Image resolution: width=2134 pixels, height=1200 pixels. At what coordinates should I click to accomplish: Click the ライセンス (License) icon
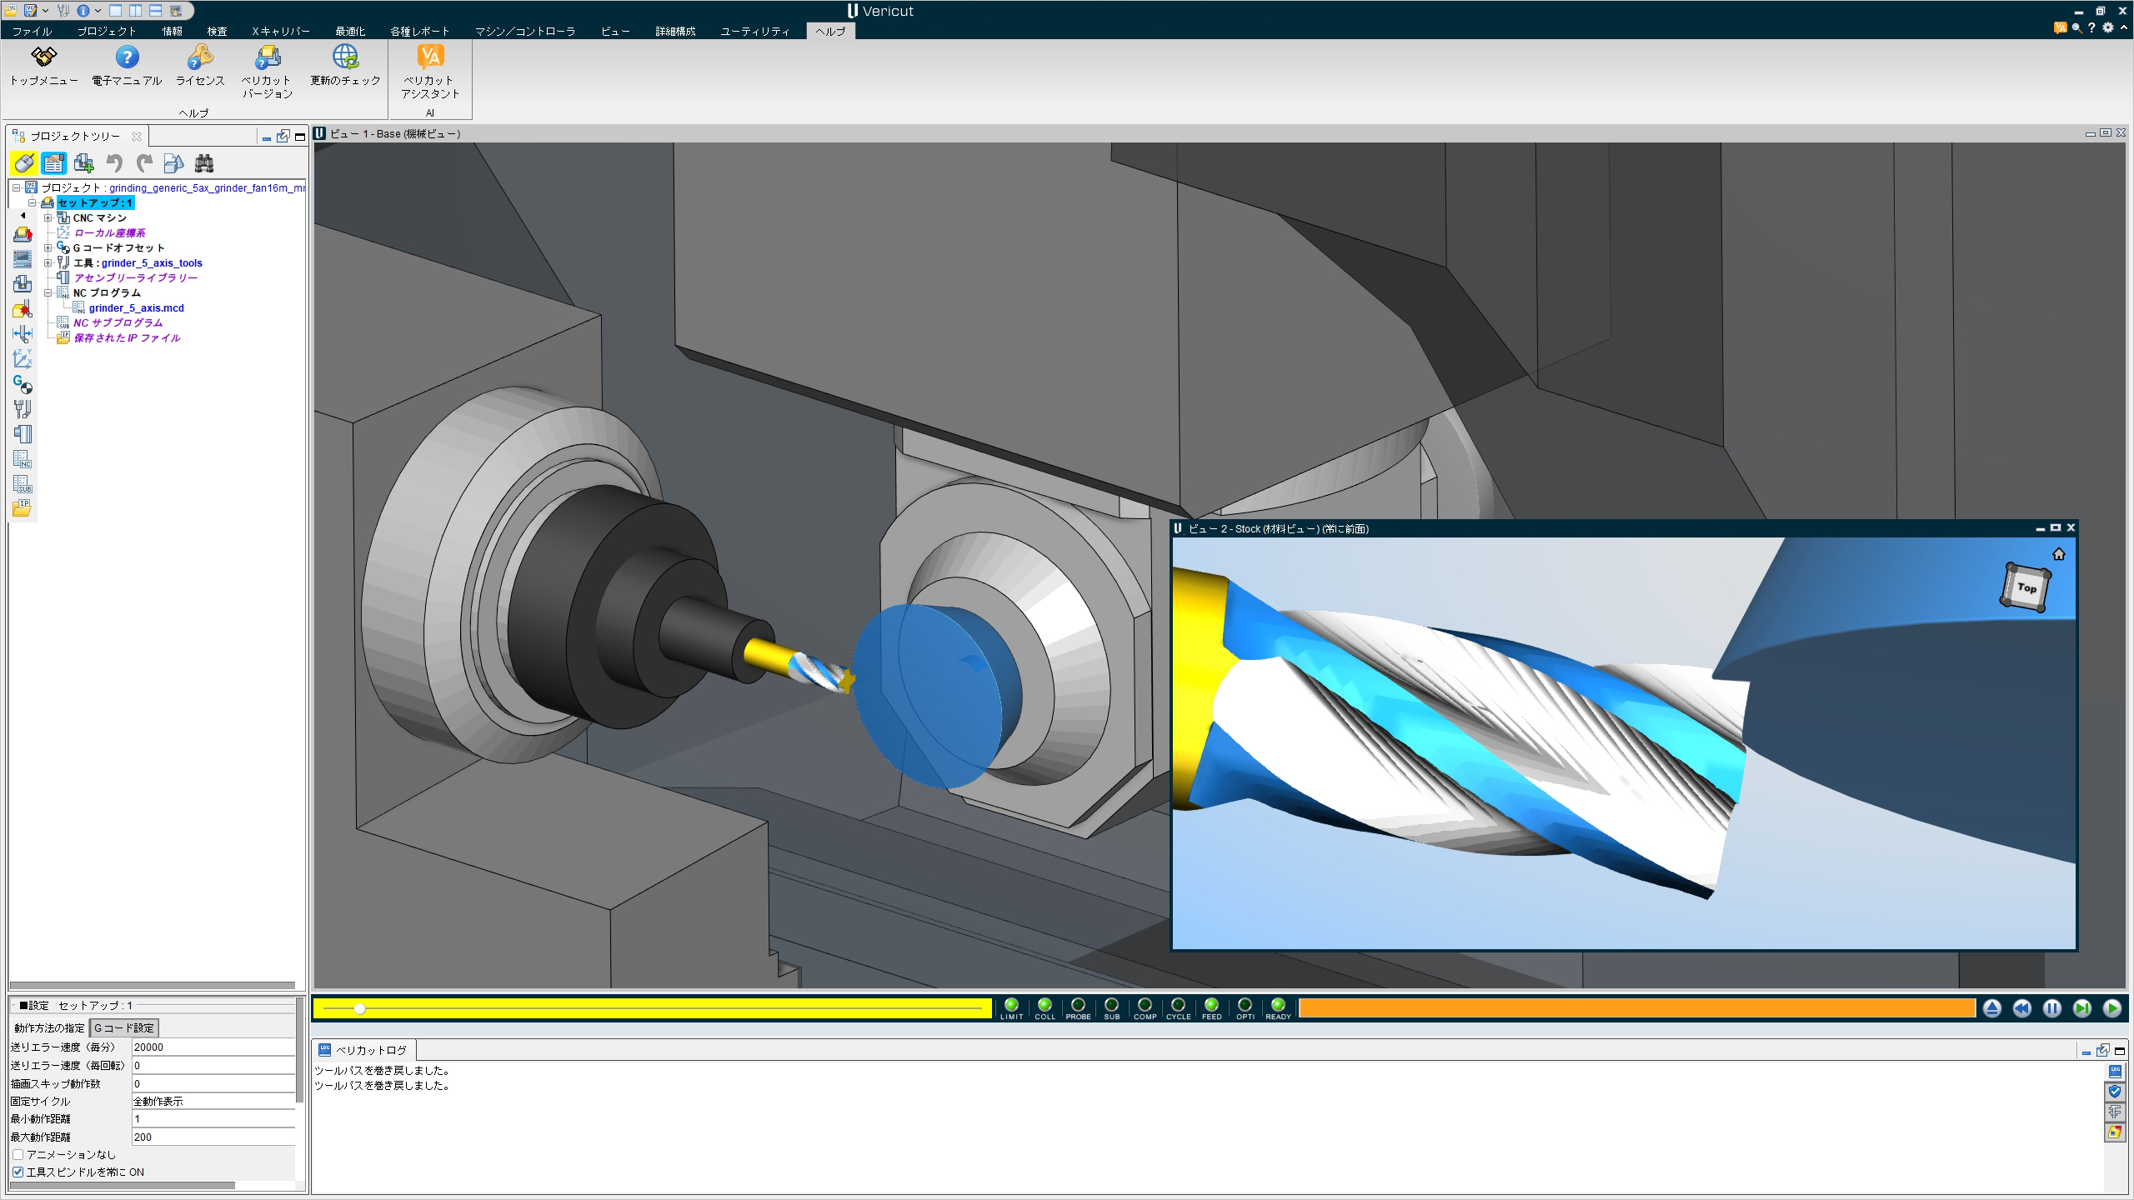coord(200,58)
